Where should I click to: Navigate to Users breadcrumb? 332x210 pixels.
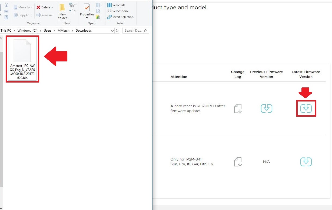pyautogui.click(x=48, y=31)
